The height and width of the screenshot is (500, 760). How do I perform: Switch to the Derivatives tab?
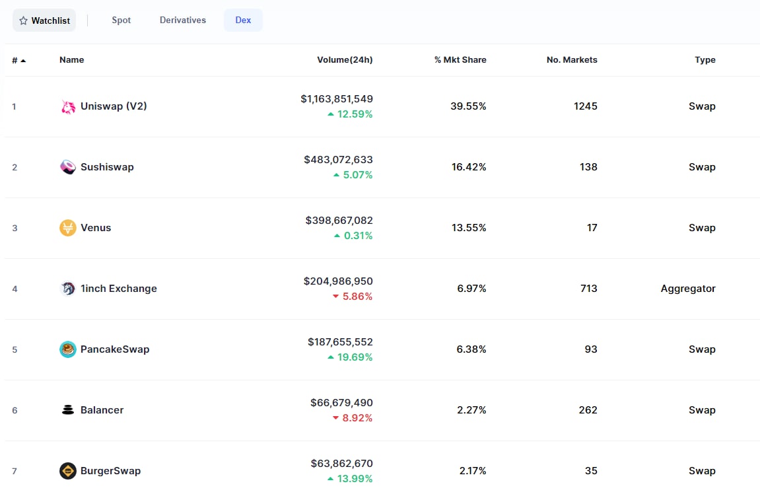pyautogui.click(x=183, y=20)
